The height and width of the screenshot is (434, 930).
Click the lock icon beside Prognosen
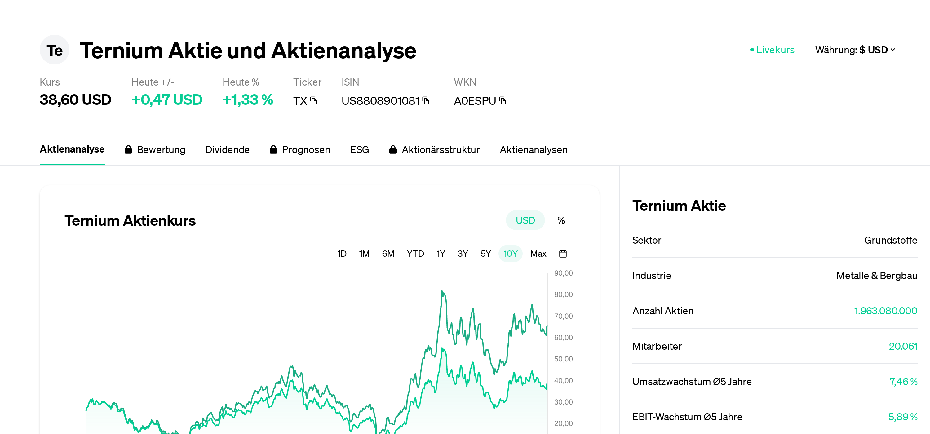[x=273, y=149]
